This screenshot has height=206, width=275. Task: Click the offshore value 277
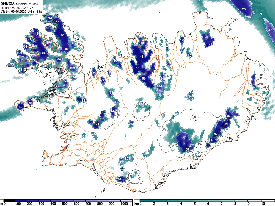(x=271, y=30)
